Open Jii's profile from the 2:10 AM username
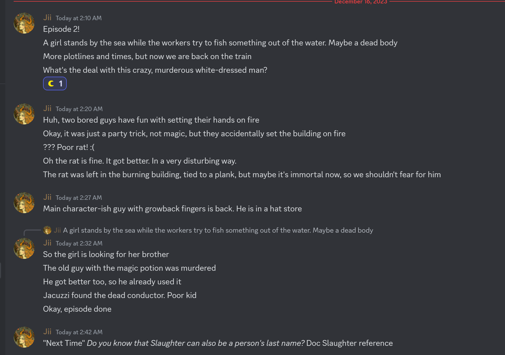The width and height of the screenshot is (505, 355). tap(47, 18)
